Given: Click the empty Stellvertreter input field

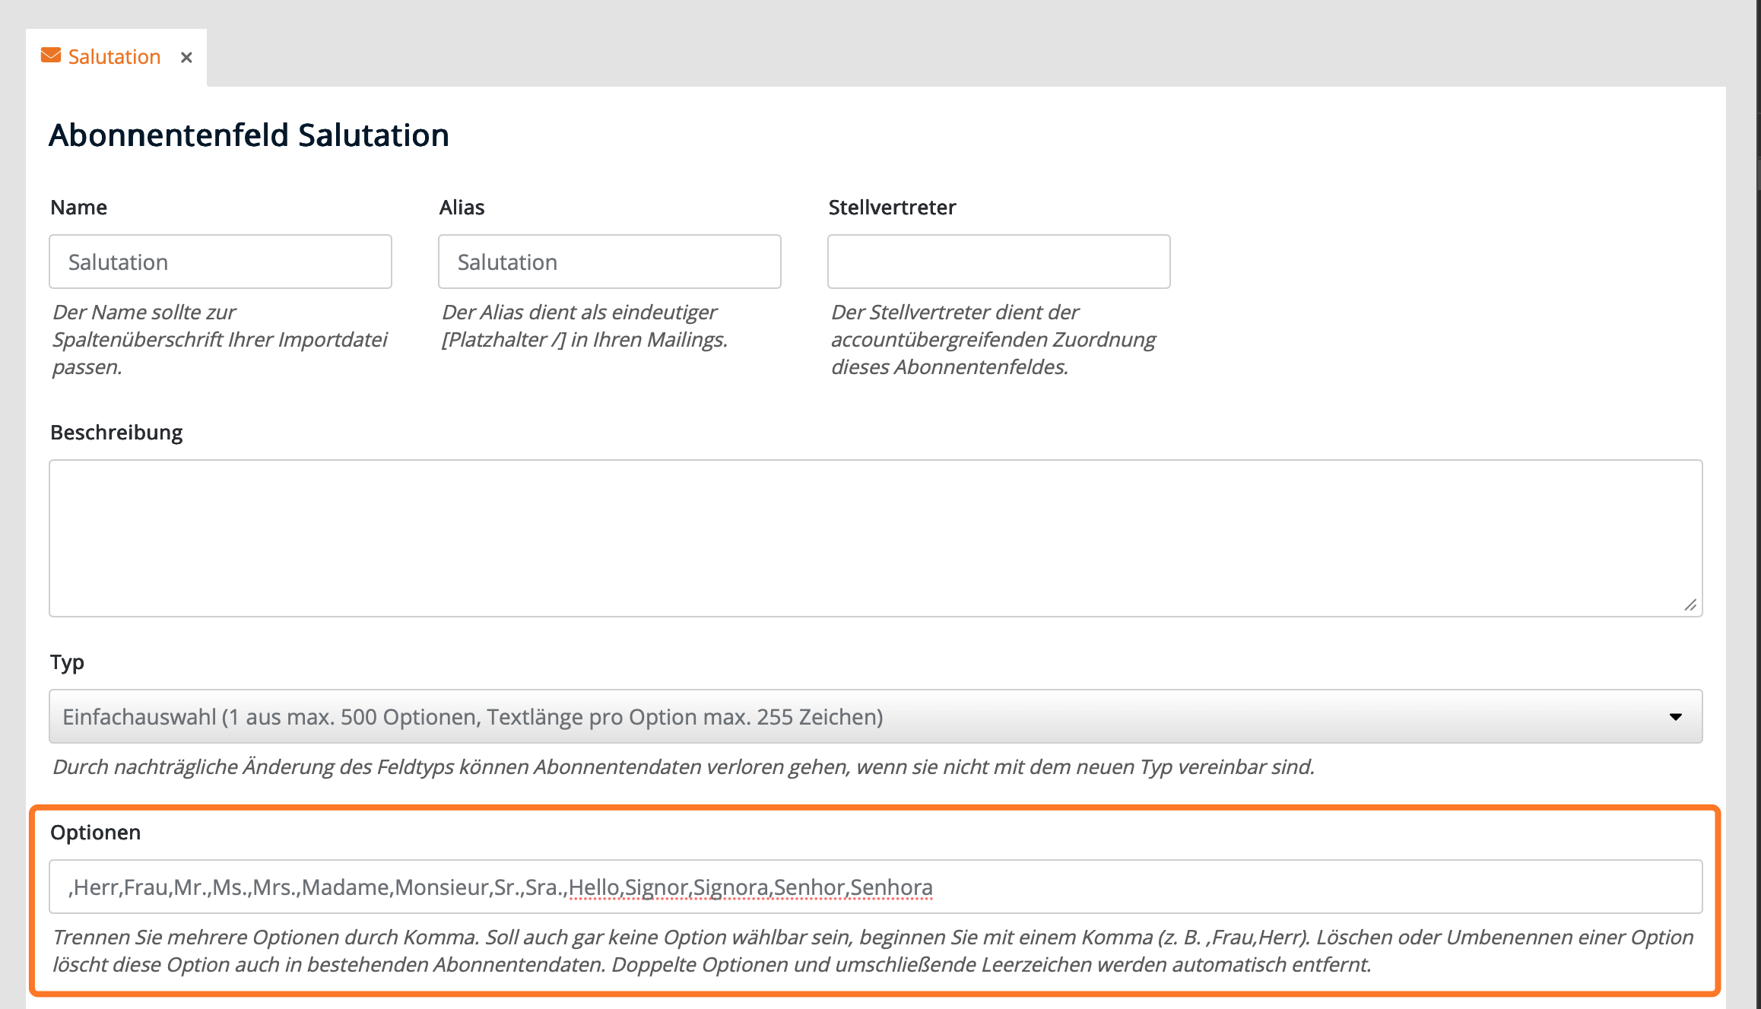Looking at the screenshot, I should click(x=998, y=262).
